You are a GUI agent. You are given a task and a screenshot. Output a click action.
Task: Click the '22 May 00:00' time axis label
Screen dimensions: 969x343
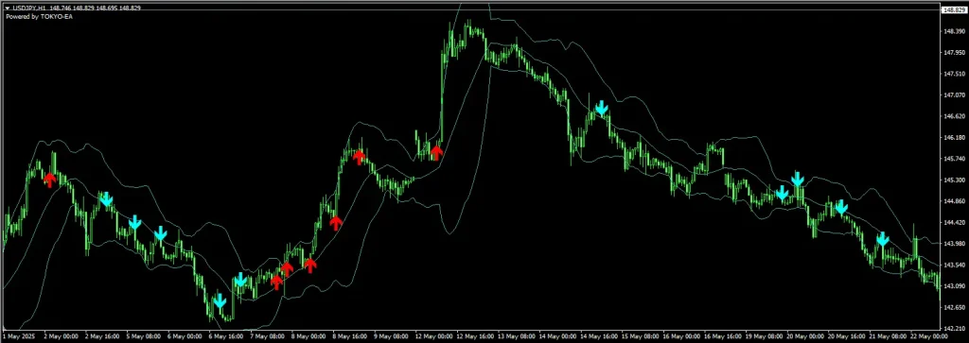coord(929,336)
